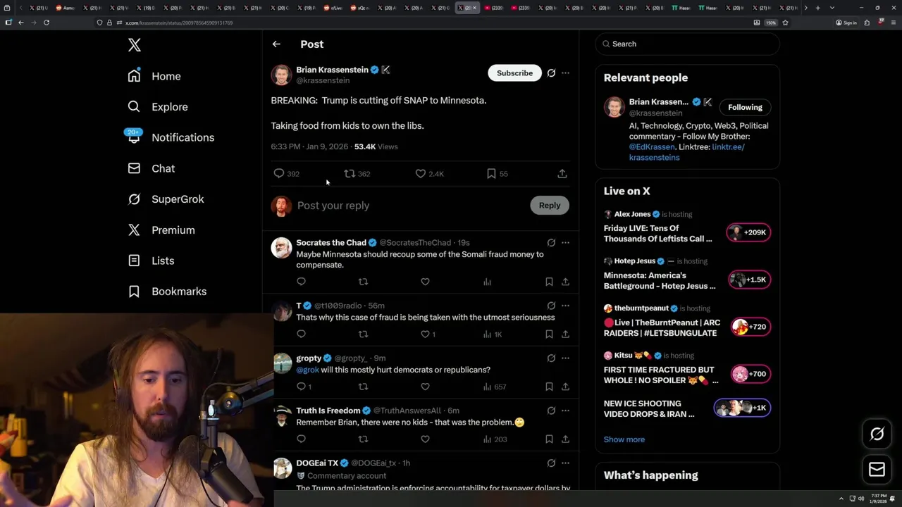Open more options on gropty's reply
902x507 pixels.
(x=565, y=358)
